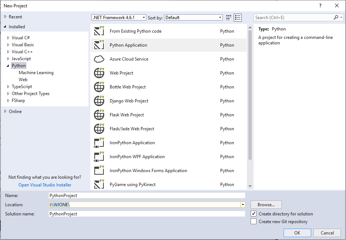The height and width of the screenshot is (240, 346).
Task: Click the Bottle Web Project globe icon
Action: [x=99, y=87]
